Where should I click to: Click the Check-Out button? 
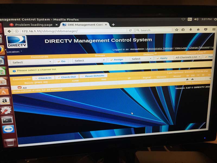pos(67,77)
